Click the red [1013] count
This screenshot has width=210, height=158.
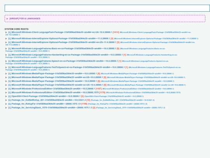tap(116, 32)
